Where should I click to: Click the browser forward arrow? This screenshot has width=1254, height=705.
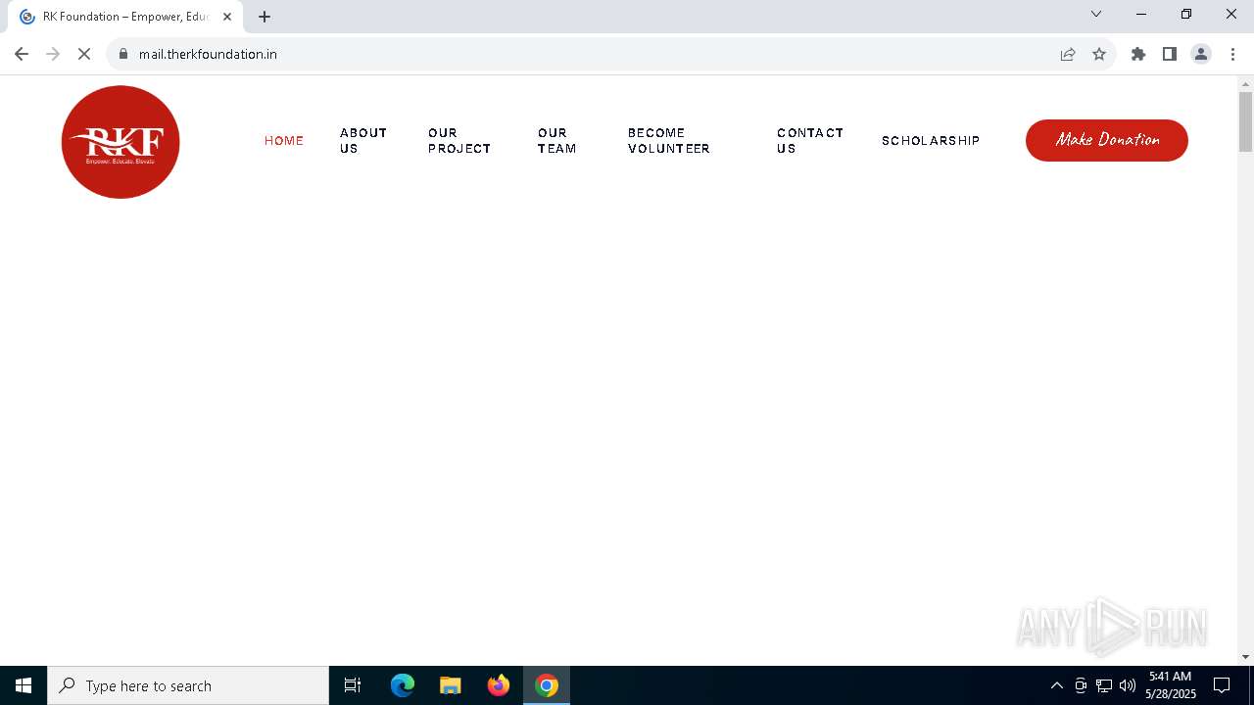(x=53, y=54)
